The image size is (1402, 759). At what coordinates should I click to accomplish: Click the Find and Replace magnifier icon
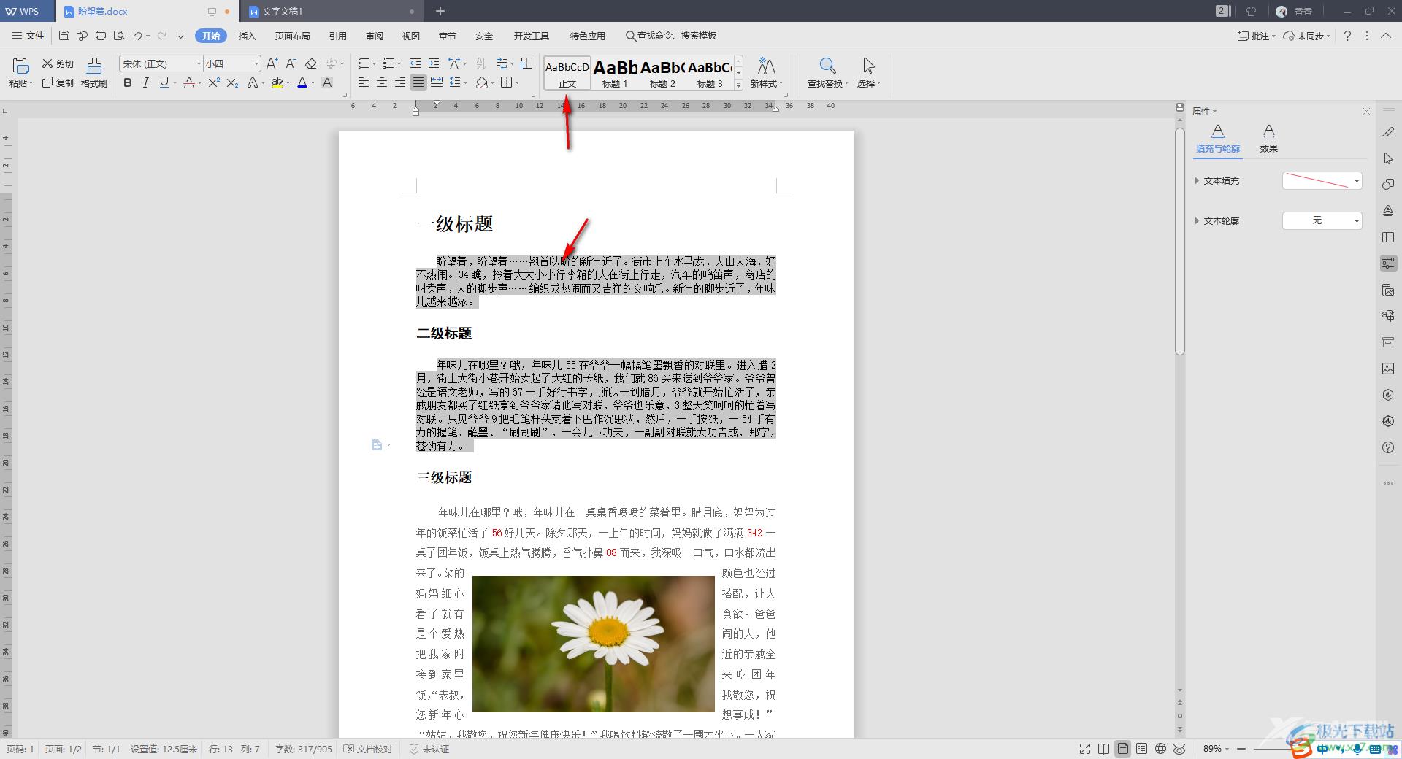[827, 66]
